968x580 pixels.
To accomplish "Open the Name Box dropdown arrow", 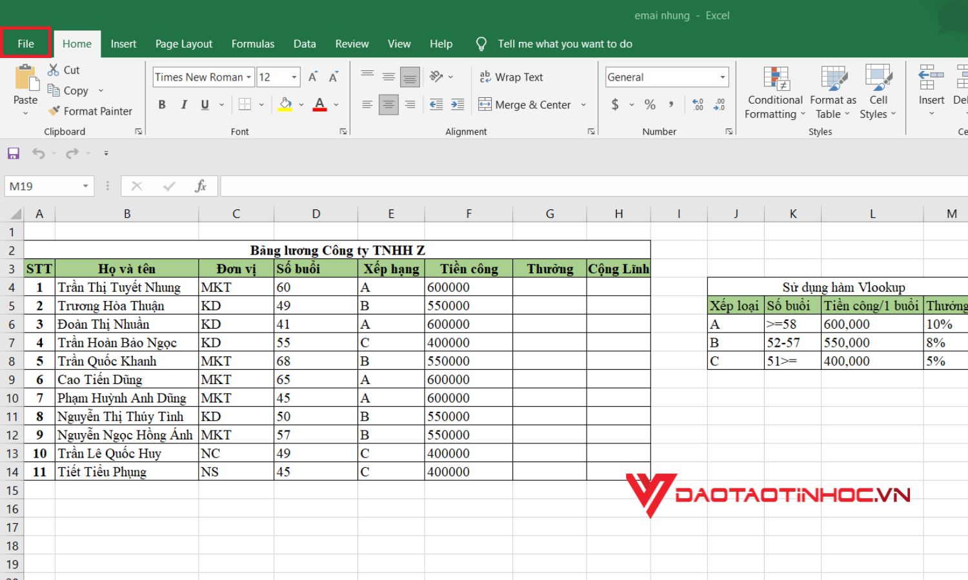I will [x=85, y=186].
